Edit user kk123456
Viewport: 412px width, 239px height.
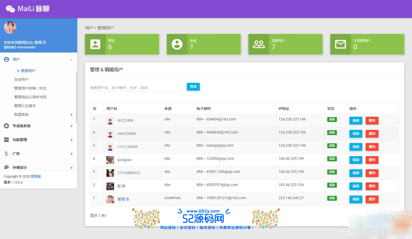click(356, 121)
